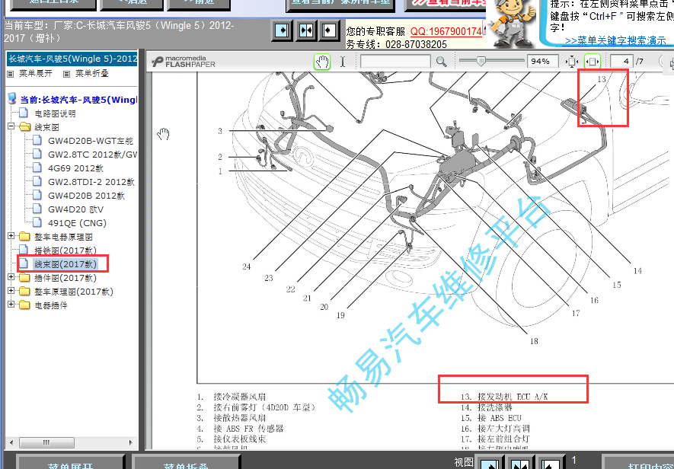Click the legend line 1. 接冷凝器风扇

[232, 397]
